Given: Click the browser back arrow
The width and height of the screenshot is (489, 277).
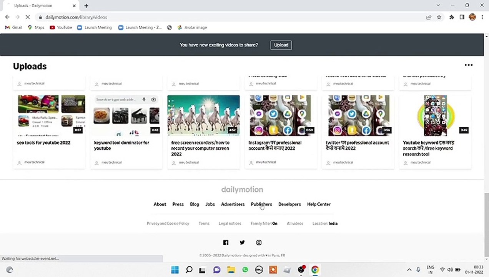Looking at the screenshot, I should pos(7,17).
